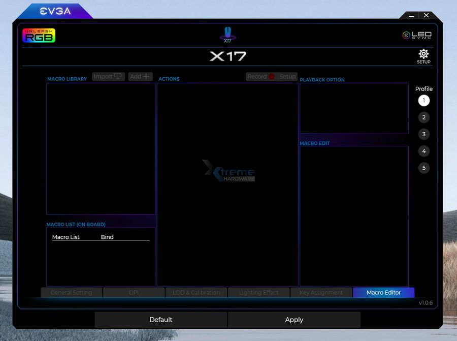The width and height of the screenshot is (457, 341).
Task: Open the Unleash RGB panel
Action: (x=39, y=35)
